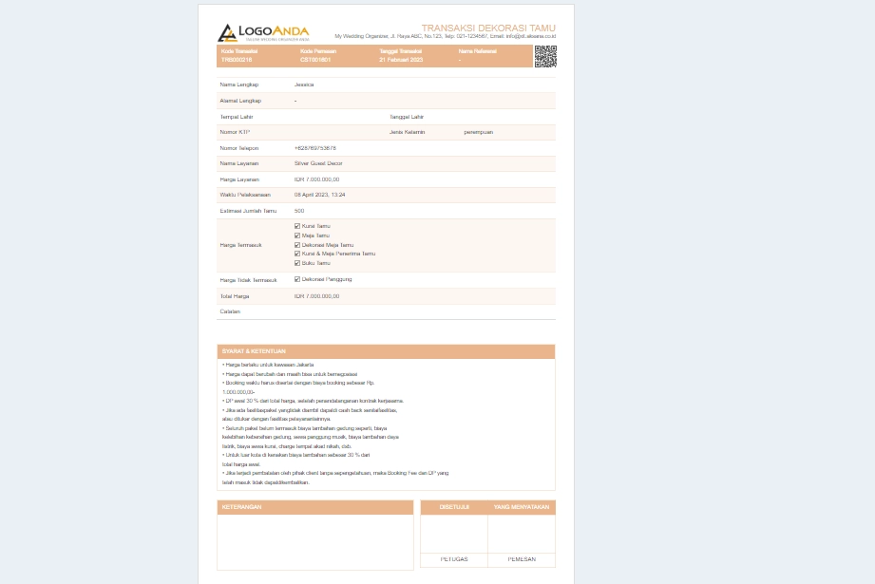The width and height of the screenshot is (875, 584).
Task: Toggle the Meja Tamu checkbox
Action: click(297, 235)
